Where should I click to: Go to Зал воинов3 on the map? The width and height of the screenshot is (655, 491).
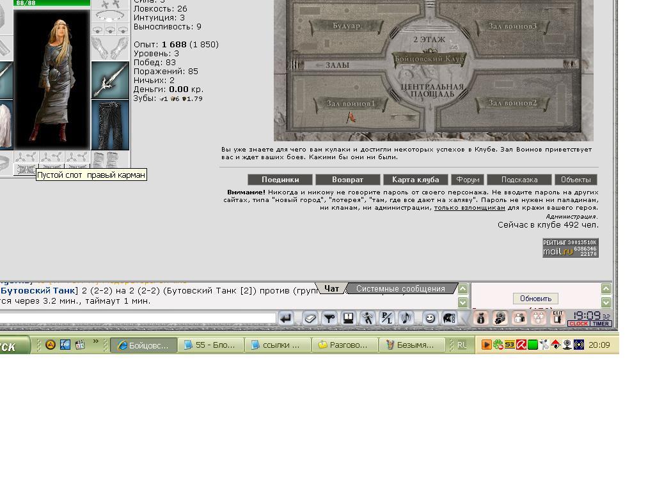pyautogui.click(x=512, y=26)
